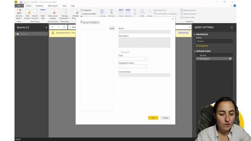Open the quick access toolbar dropdown
Image resolution: width=251 pixels, height=141 pixels.
(27, 2)
